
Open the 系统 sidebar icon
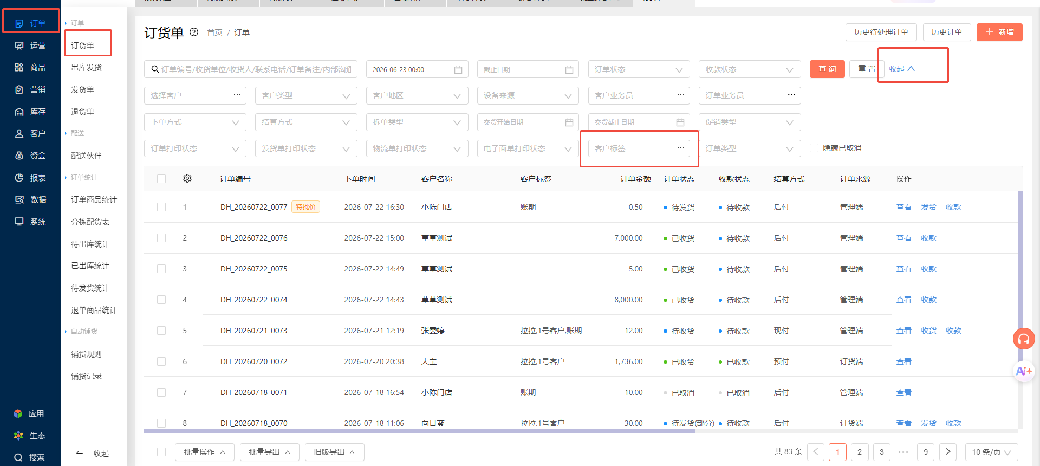click(x=19, y=222)
